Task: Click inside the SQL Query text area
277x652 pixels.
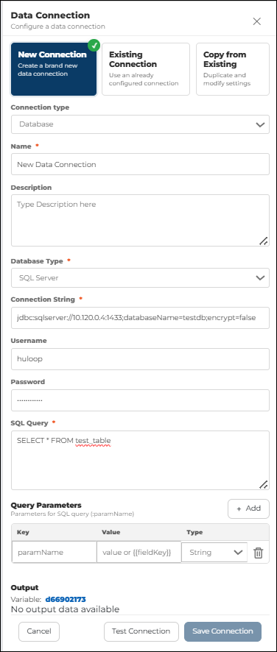Action: coord(140,460)
